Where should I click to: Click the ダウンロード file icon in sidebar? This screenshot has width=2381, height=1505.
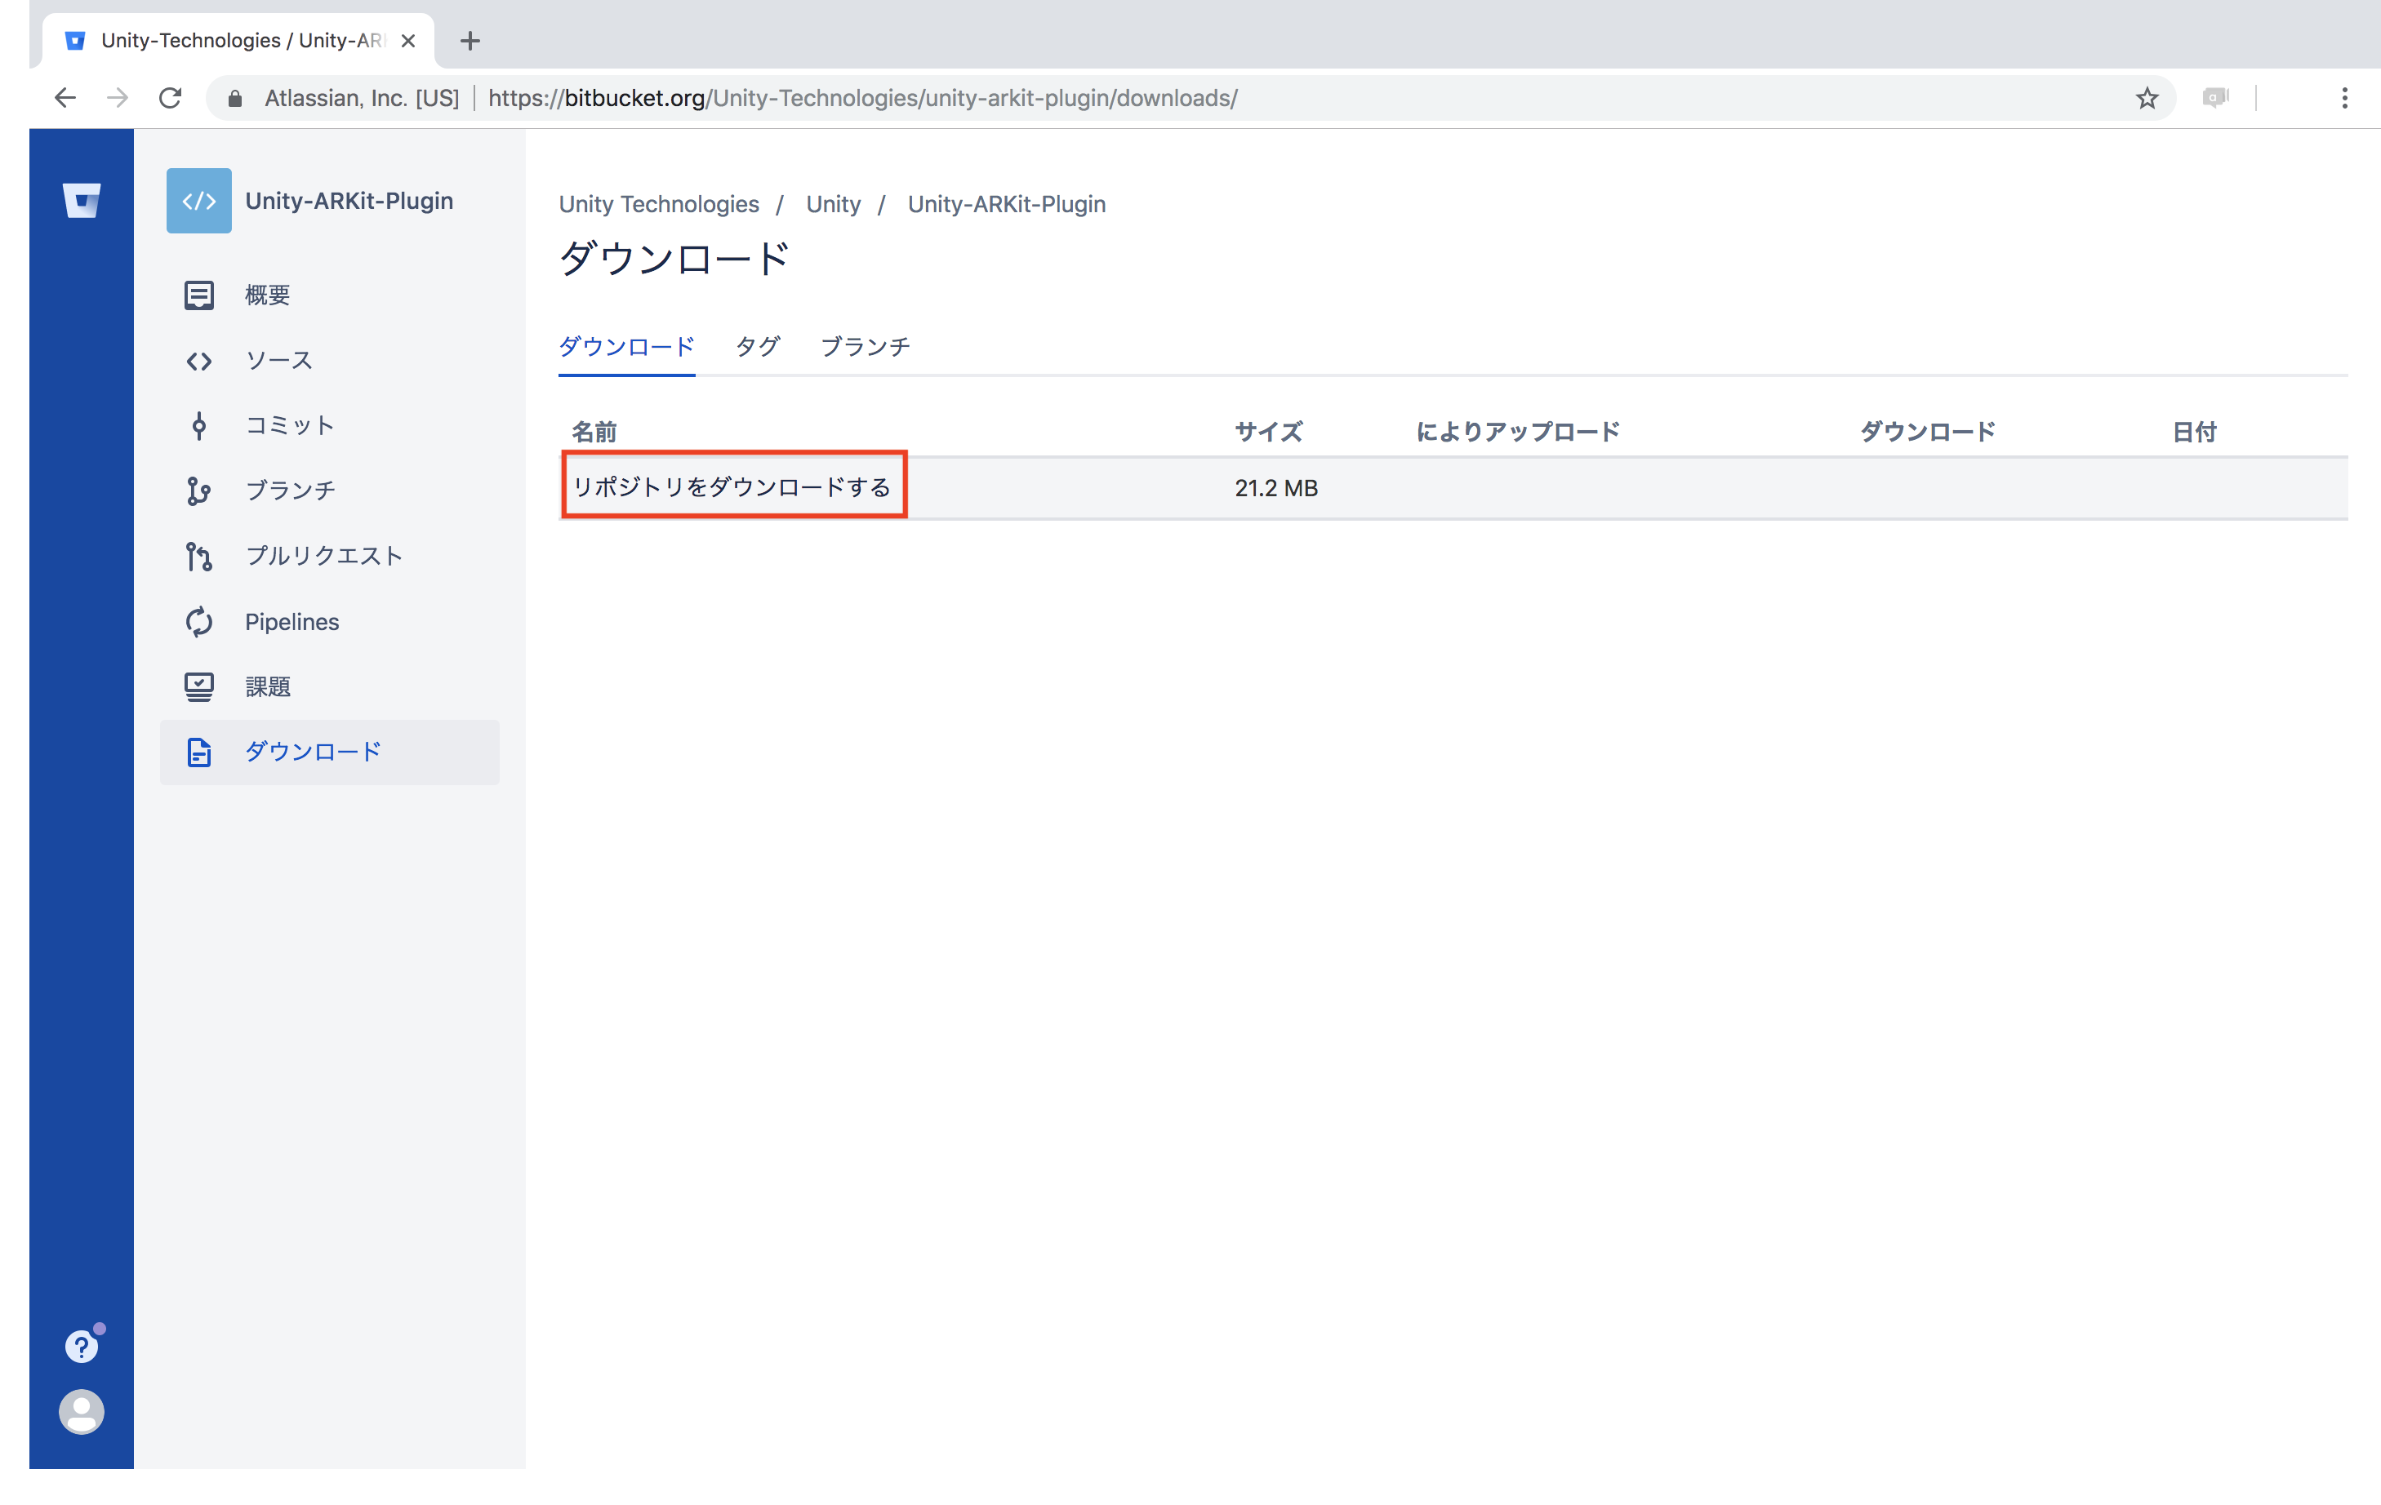pyautogui.click(x=198, y=752)
